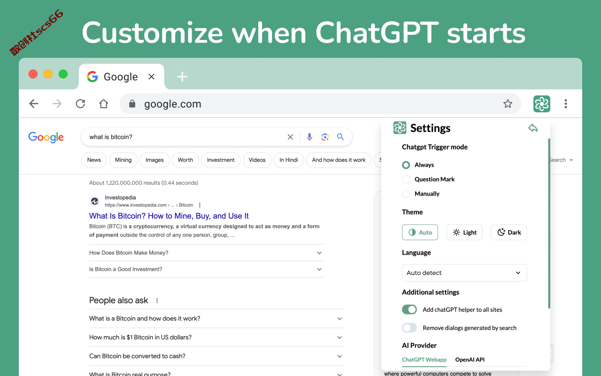Filter results by Worth chip
Image resolution: width=601 pixels, height=376 pixels.
(185, 160)
